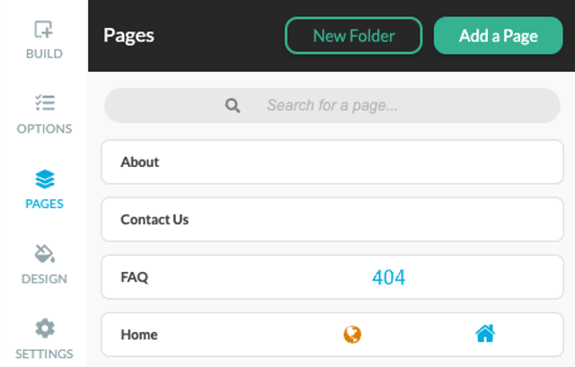Image resolution: width=575 pixels, height=367 pixels.
Task: Click the 404 indicator on FAQ
Action: coord(389,277)
